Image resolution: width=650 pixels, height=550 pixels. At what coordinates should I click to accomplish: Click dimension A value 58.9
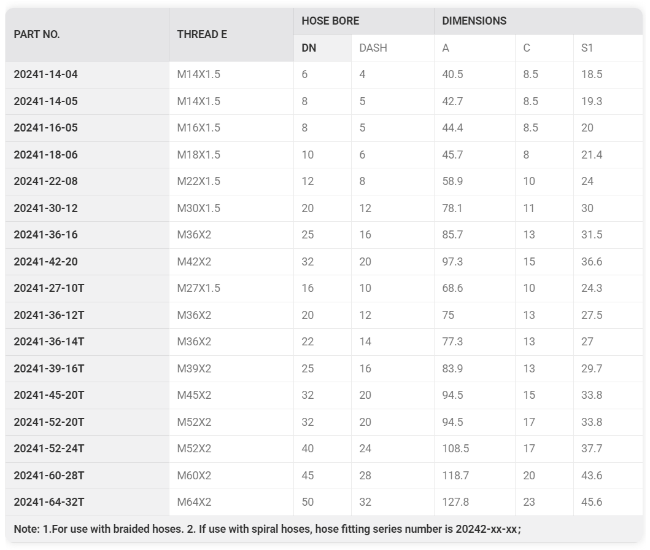click(x=452, y=181)
